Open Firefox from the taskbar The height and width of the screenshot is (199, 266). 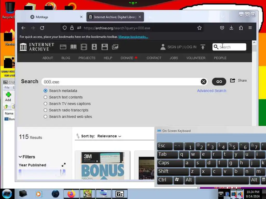[71, 194]
